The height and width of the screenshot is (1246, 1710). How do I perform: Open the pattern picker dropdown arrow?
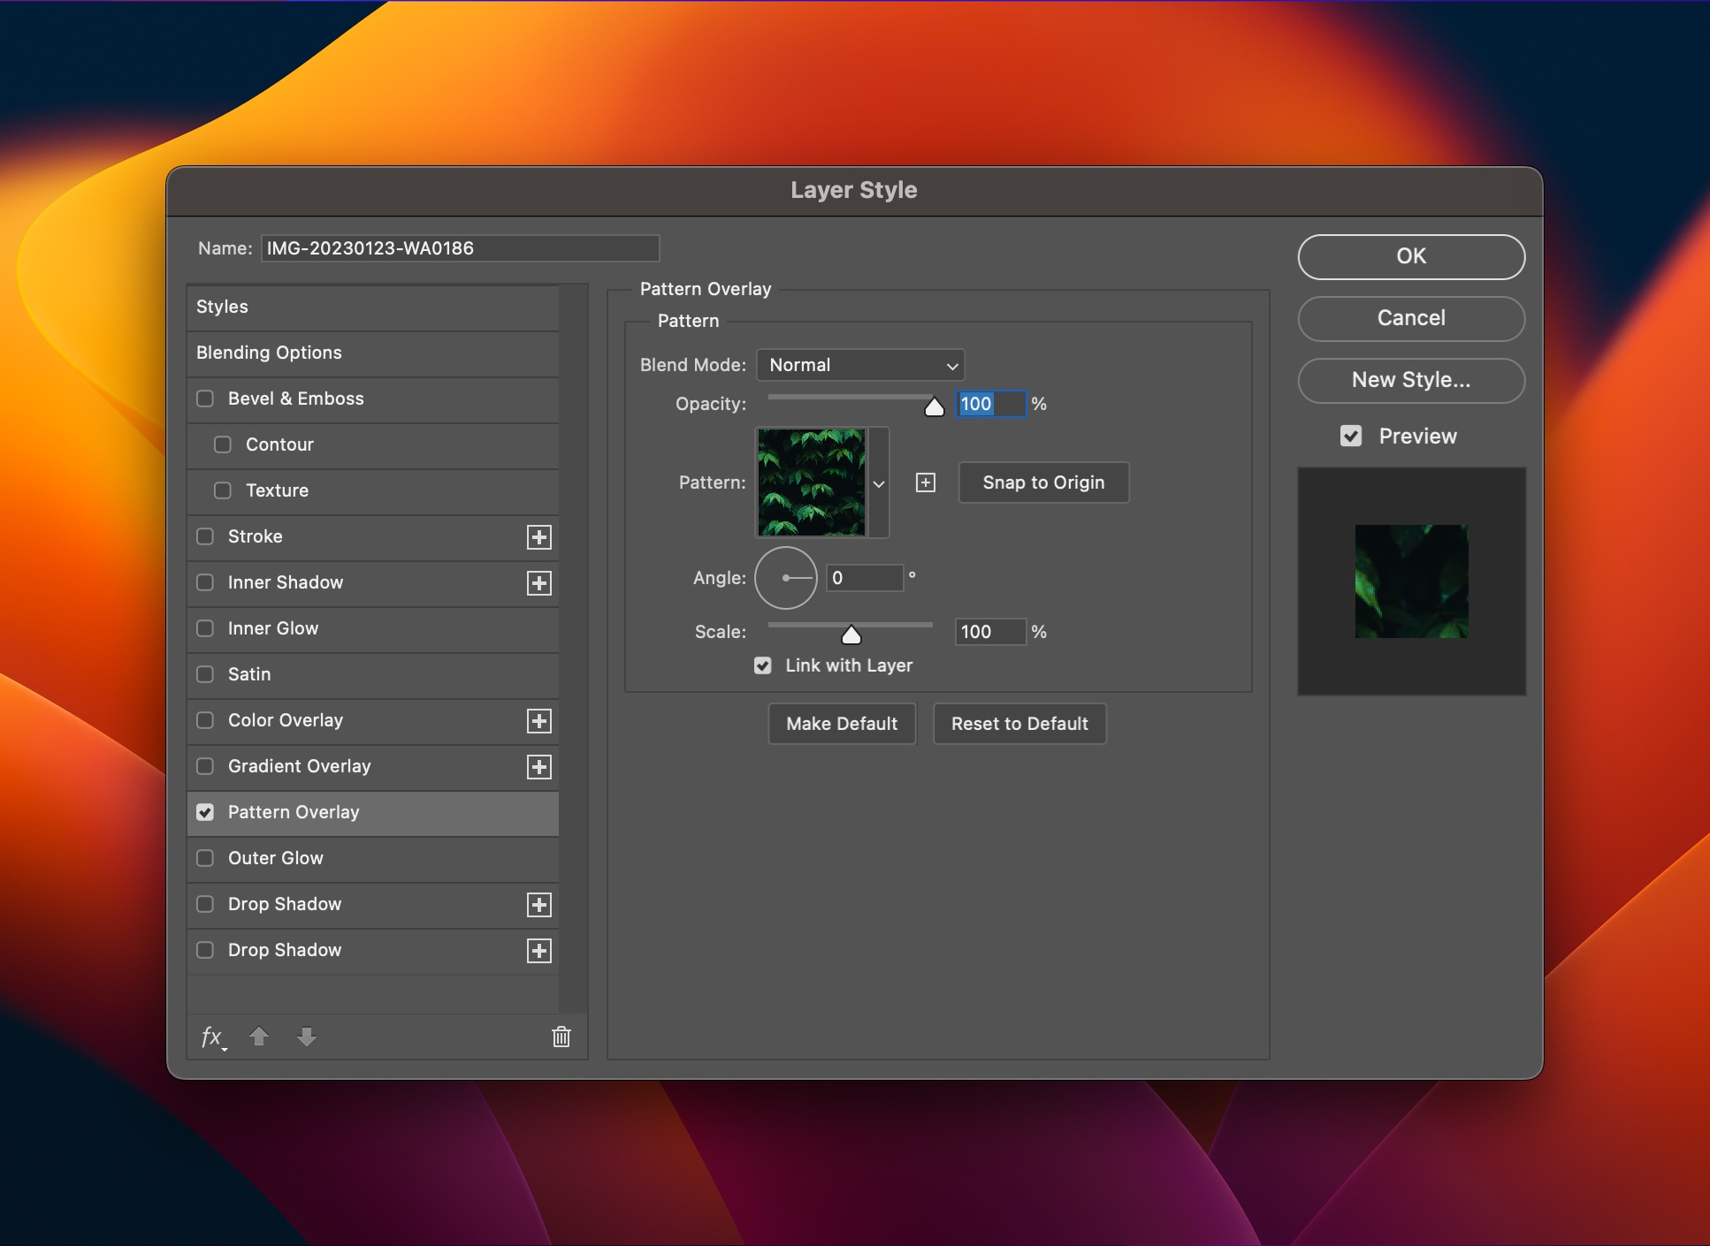(x=879, y=483)
